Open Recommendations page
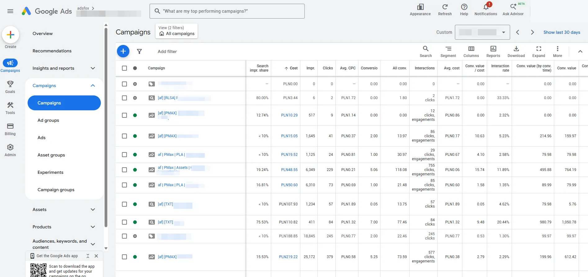588x277 pixels. point(52,51)
